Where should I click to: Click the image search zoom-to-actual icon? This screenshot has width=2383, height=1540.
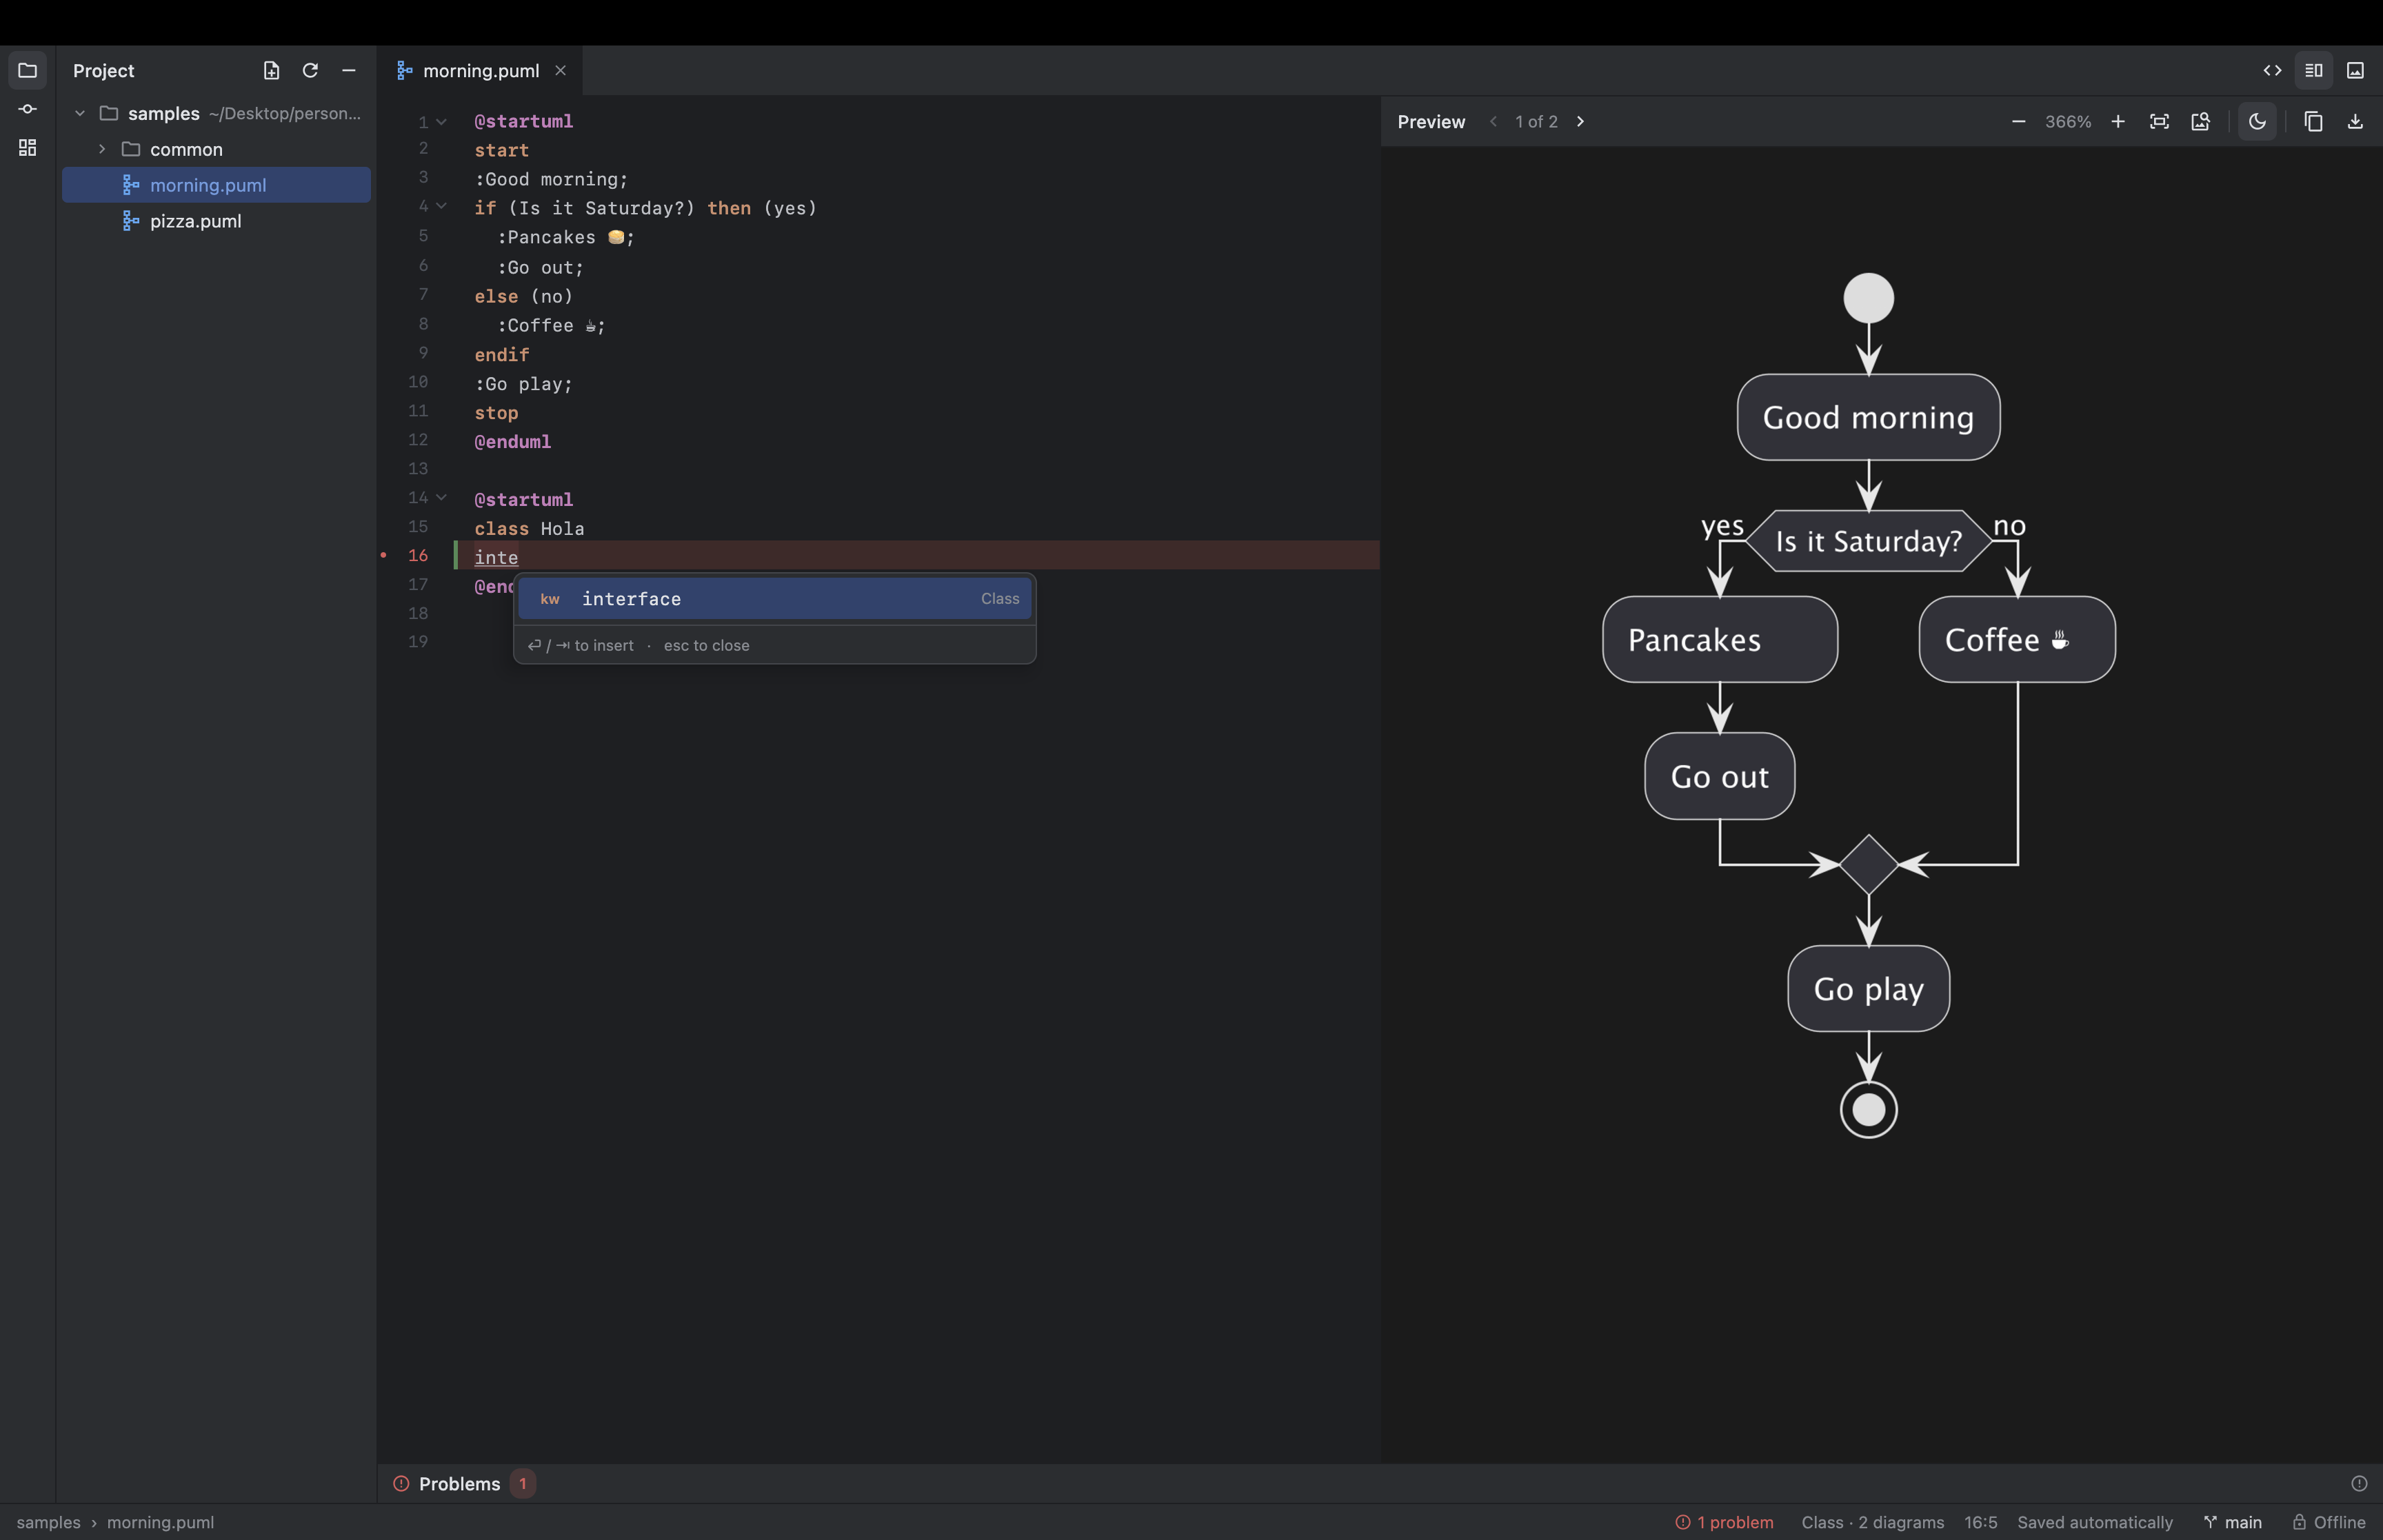(x=2200, y=121)
